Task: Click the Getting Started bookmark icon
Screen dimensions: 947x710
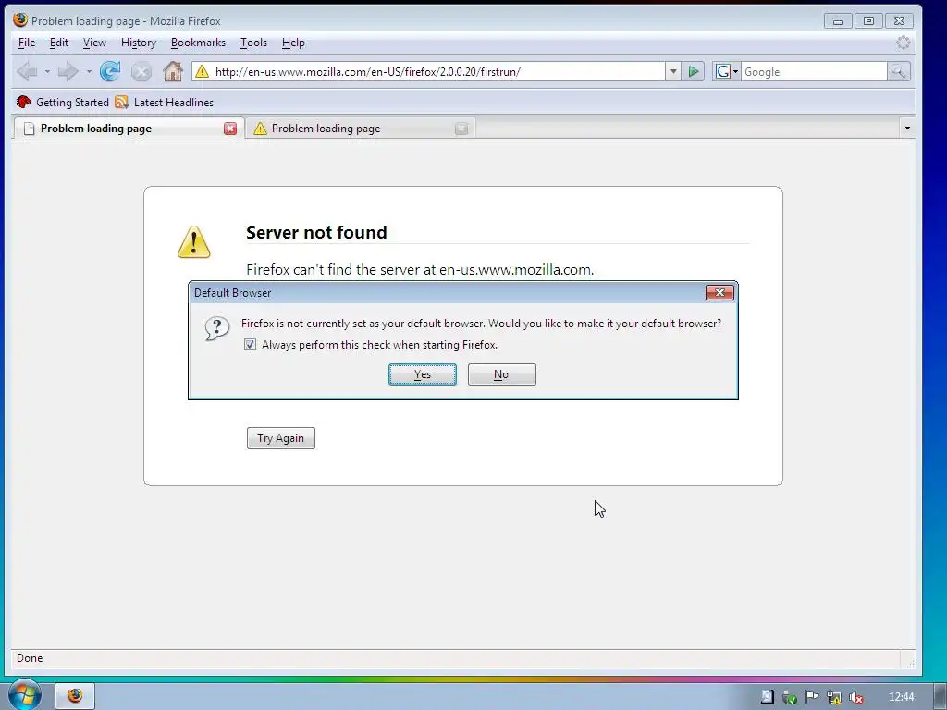Action: pyautogui.click(x=23, y=102)
